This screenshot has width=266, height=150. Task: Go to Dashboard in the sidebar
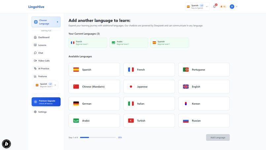[46, 37]
